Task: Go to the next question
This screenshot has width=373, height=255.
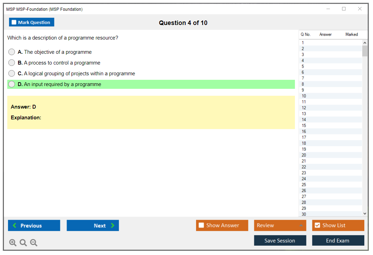Action: click(x=93, y=226)
